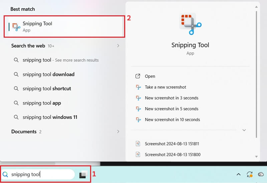Choose 'New screenshot in 3 seconds'

tap(172, 98)
